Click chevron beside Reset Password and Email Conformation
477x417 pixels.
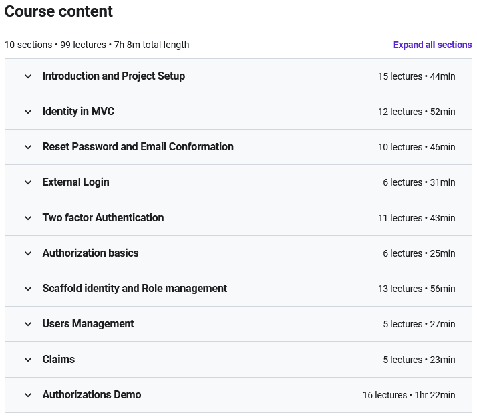point(28,147)
